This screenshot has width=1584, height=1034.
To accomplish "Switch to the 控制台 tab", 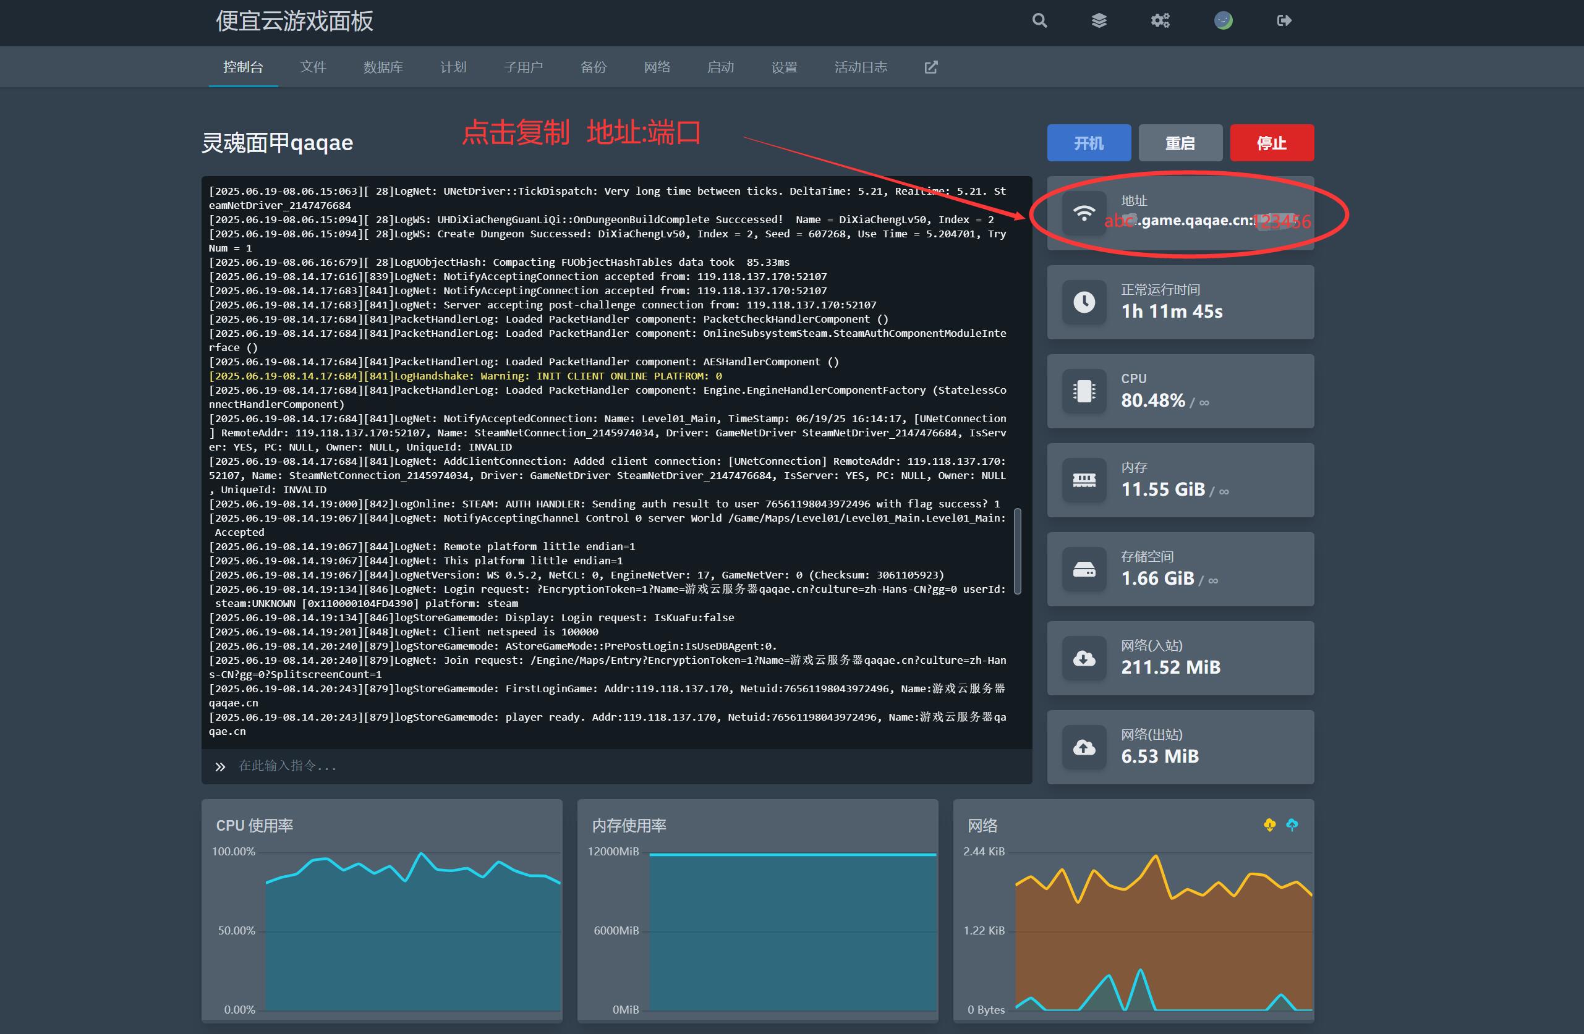I will (243, 67).
